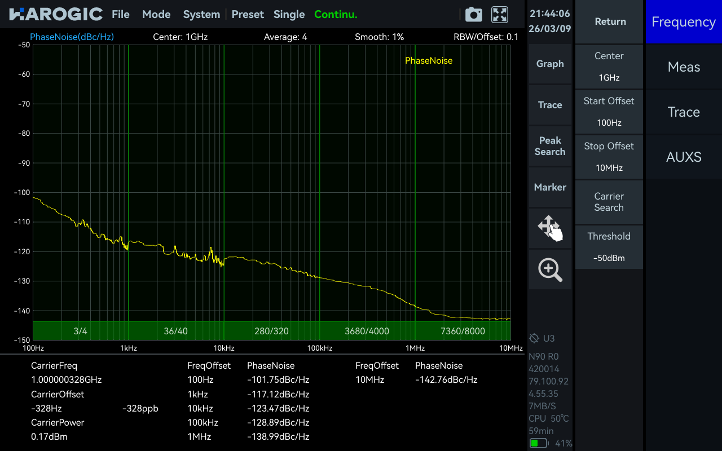The image size is (722, 451).
Task: Enable Continu. sweep mode
Action: pyautogui.click(x=336, y=14)
